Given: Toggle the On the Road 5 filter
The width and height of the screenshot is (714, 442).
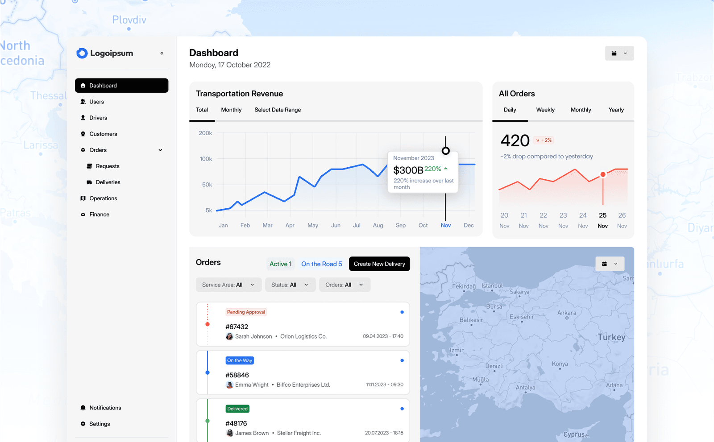Looking at the screenshot, I should click(x=322, y=264).
